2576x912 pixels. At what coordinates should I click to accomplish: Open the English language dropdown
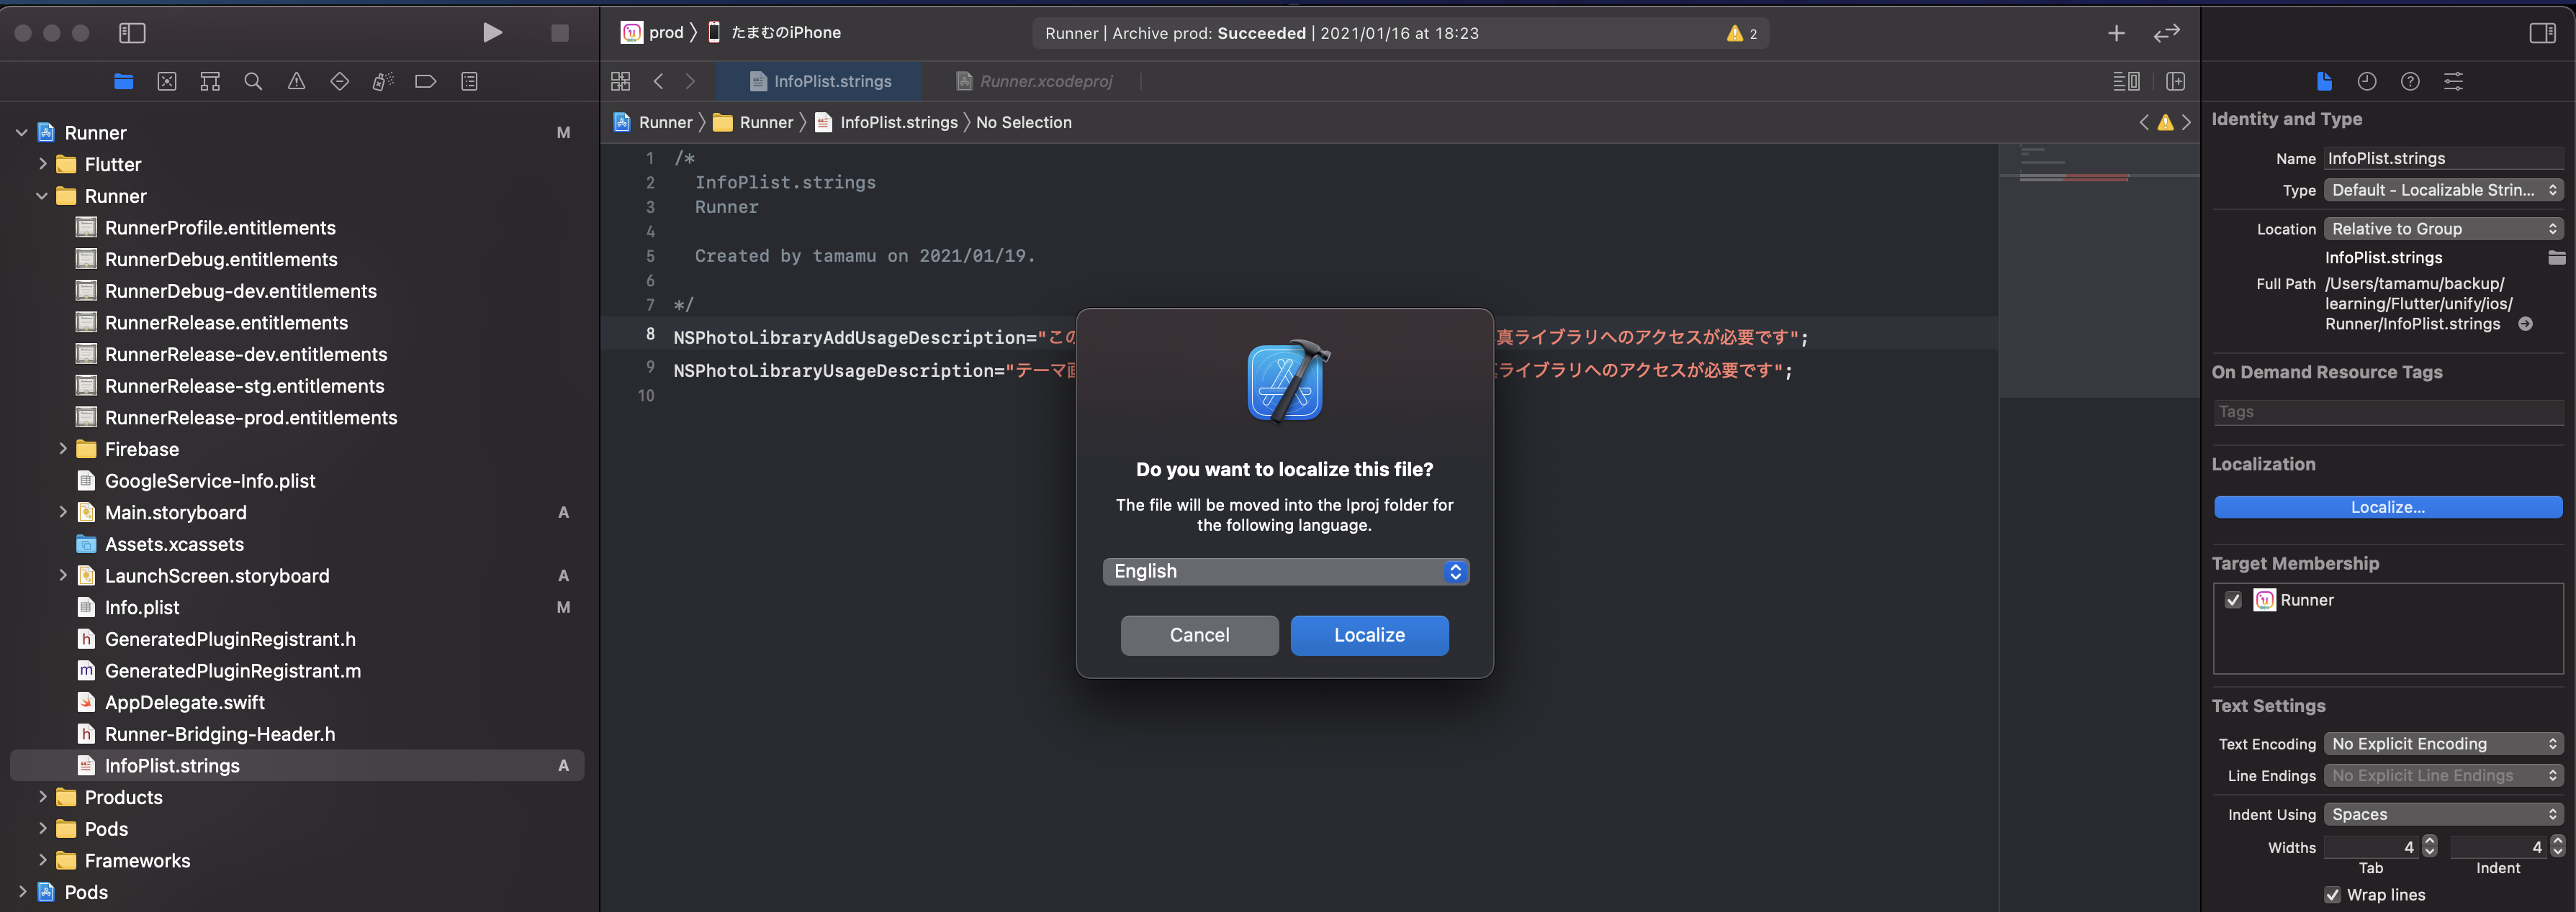(x=1285, y=571)
